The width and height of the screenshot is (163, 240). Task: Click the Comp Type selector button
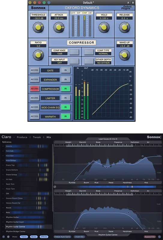[x=89, y=52]
